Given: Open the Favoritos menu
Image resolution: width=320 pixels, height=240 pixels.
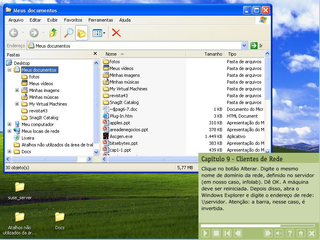Looking at the screenshot, I should pyautogui.click(x=73, y=20).
